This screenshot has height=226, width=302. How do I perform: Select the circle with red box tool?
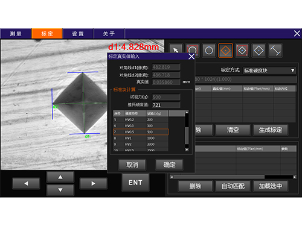[192, 50]
